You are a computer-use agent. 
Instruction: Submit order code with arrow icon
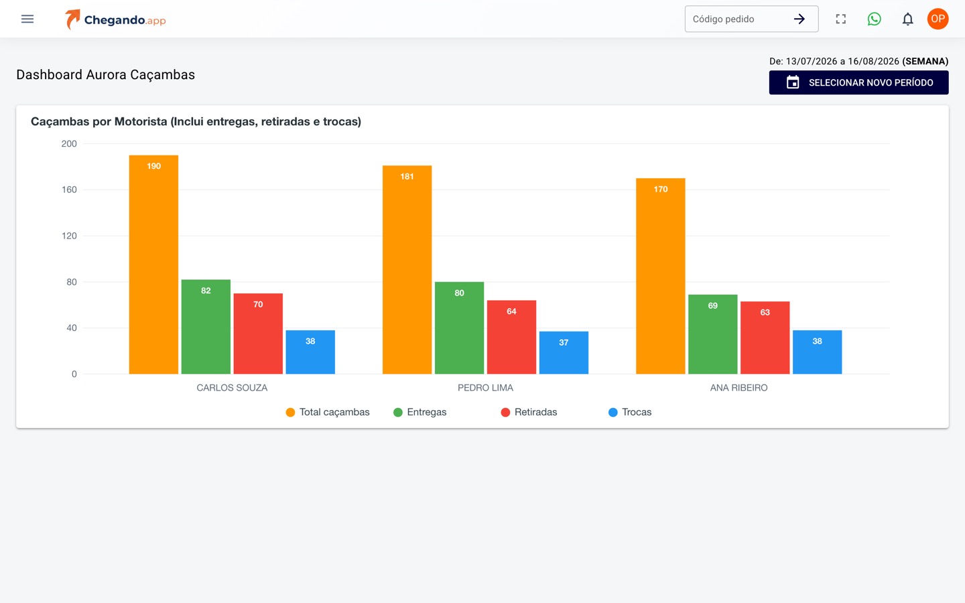[799, 19]
